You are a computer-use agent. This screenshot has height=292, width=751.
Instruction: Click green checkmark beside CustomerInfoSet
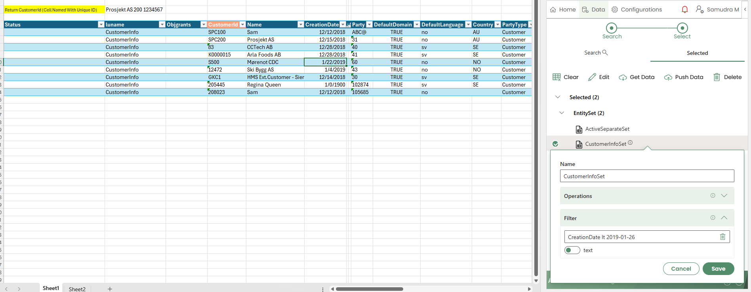tap(555, 144)
